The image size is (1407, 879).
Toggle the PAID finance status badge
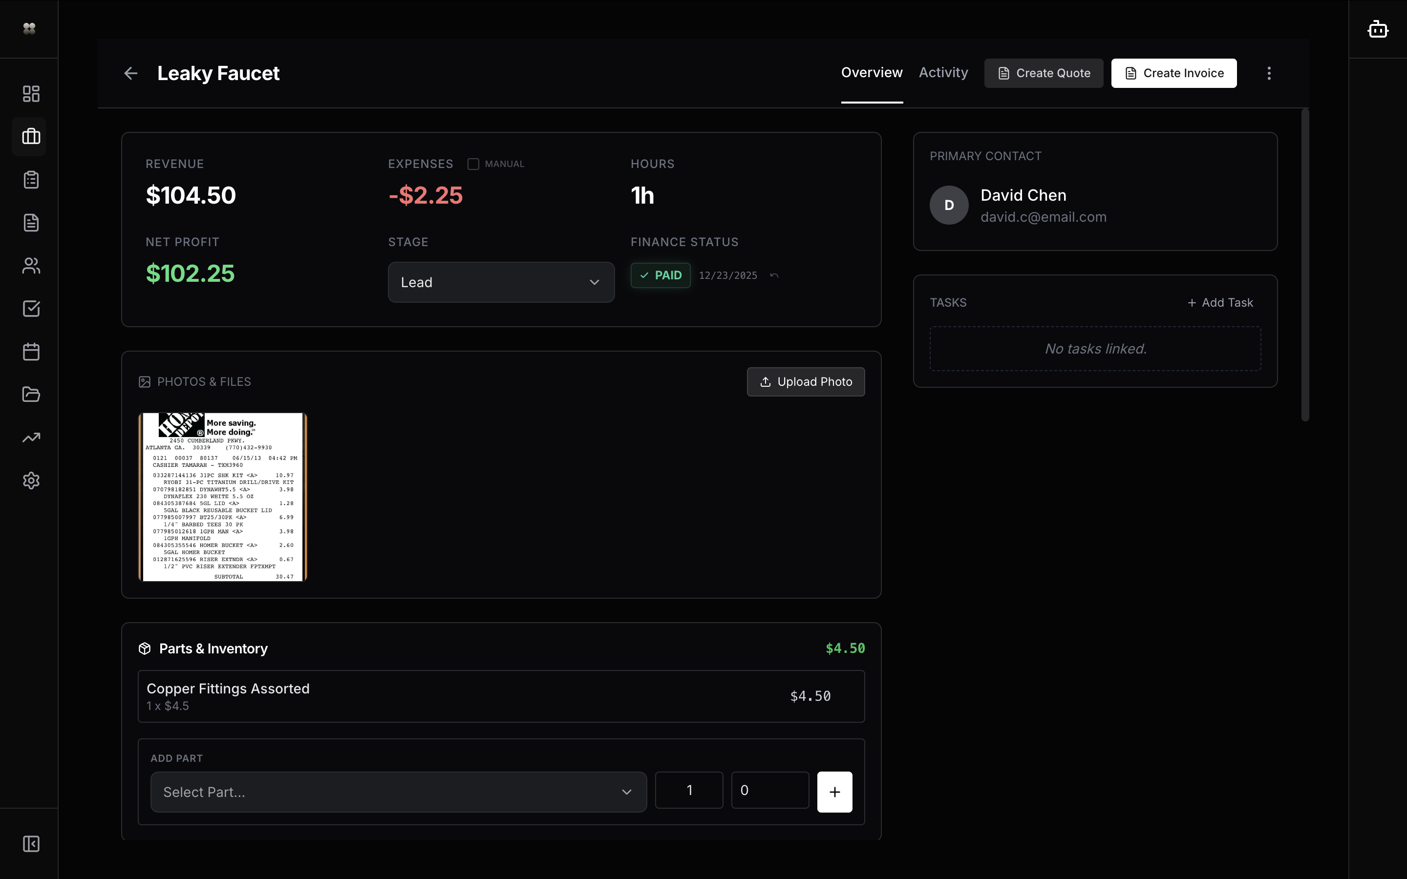click(x=660, y=275)
